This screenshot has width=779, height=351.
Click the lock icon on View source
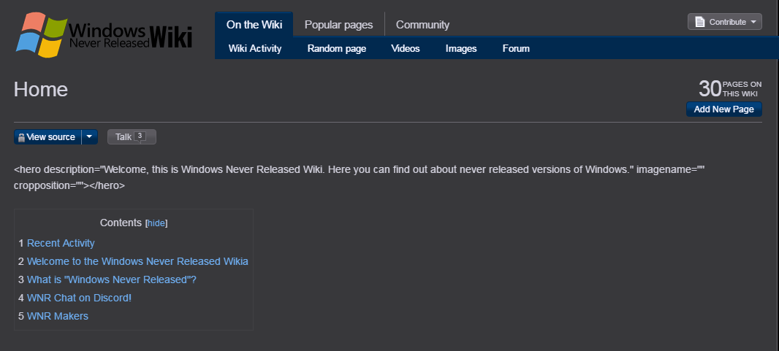(x=21, y=137)
